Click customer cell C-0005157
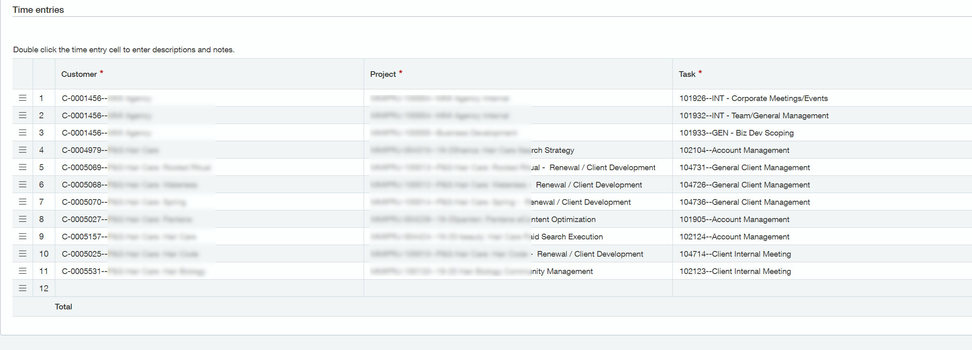972x350 pixels. (209, 237)
